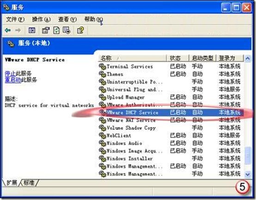This screenshot has width=256, height=200.
Task: Sort by the 名称 column header
Action: pos(132,58)
